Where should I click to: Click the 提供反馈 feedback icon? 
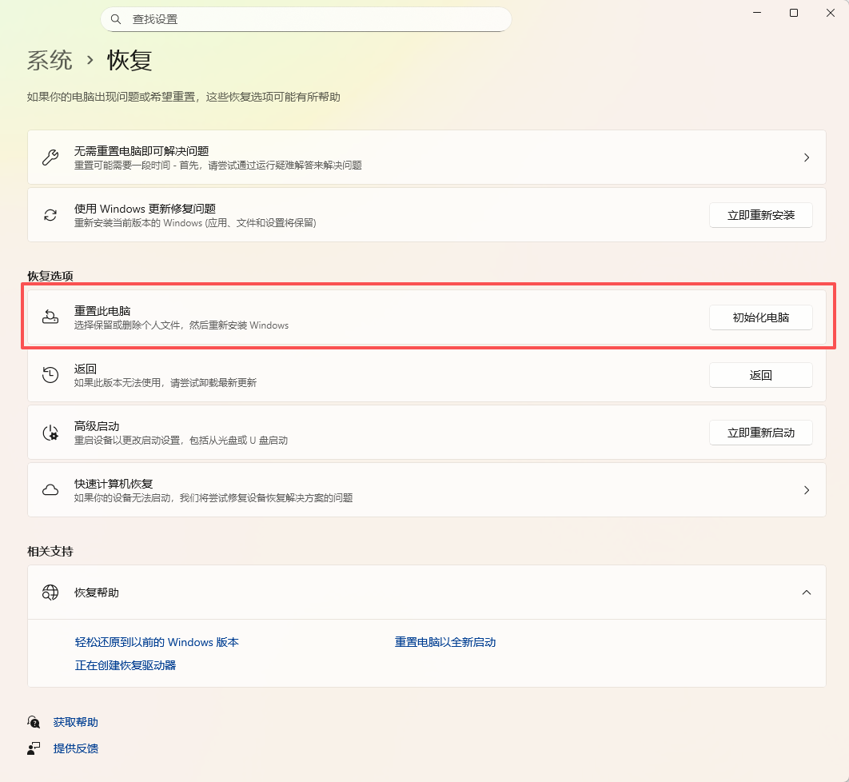pyautogui.click(x=34, y=748)
